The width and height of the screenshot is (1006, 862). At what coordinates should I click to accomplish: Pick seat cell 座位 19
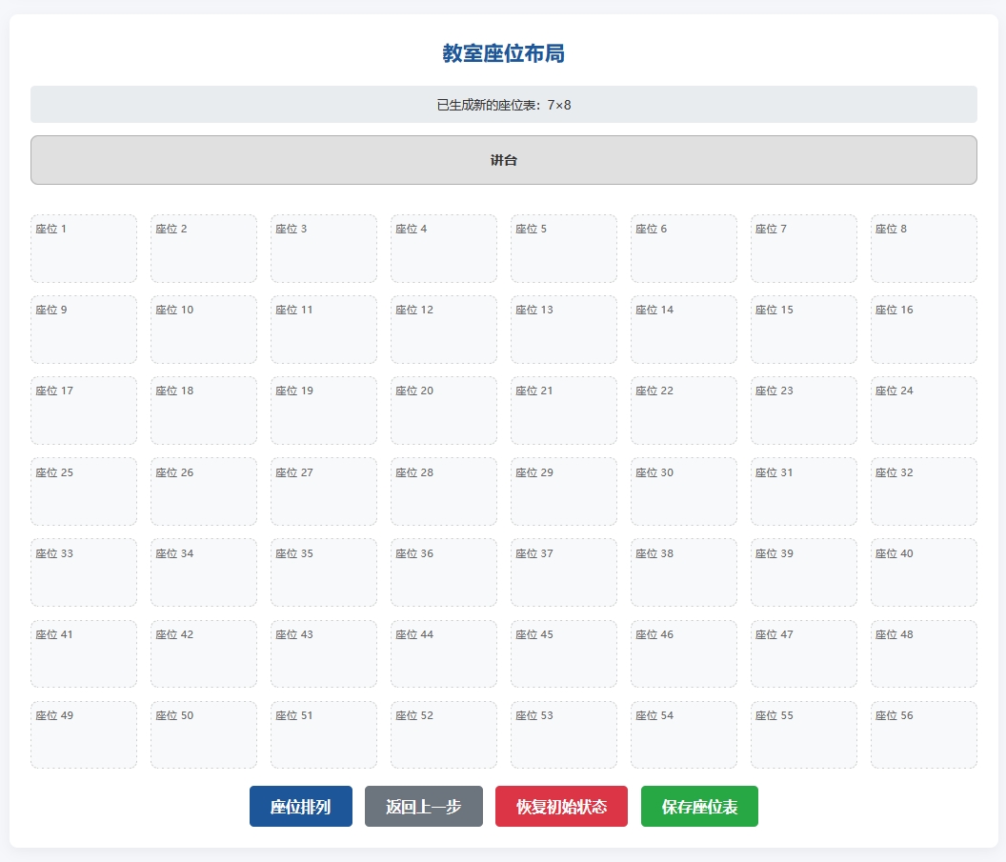(324, 411)
